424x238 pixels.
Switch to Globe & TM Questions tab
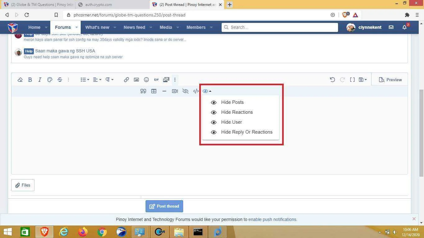(x=38, y=5)
